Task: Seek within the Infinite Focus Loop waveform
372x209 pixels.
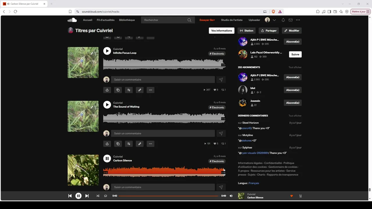Action: [164, 64]
